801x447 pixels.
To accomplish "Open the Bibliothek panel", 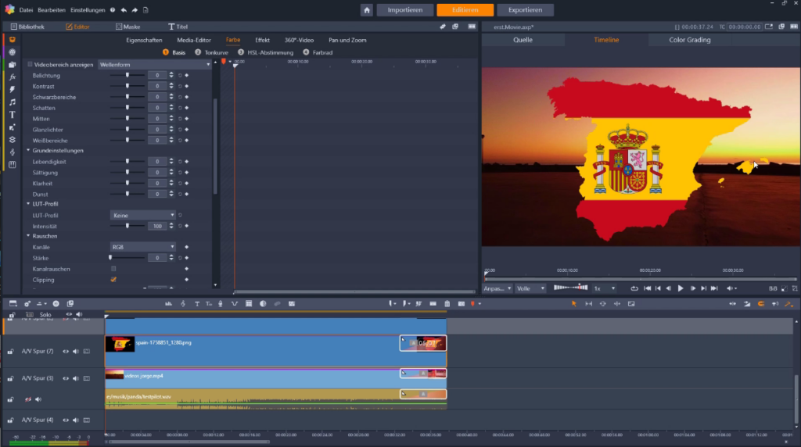I will (27, 27).
